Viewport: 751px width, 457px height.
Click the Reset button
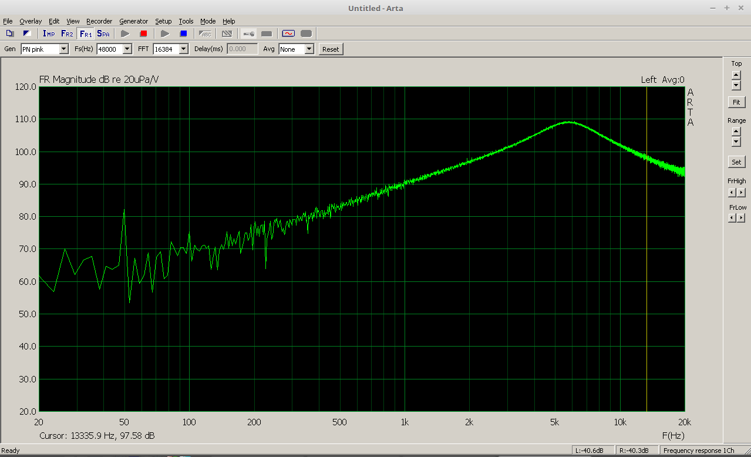click(x=331, y=49)
